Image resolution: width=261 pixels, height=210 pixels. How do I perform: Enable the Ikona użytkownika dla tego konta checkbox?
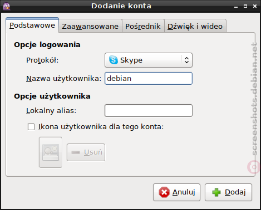(31, 127)
